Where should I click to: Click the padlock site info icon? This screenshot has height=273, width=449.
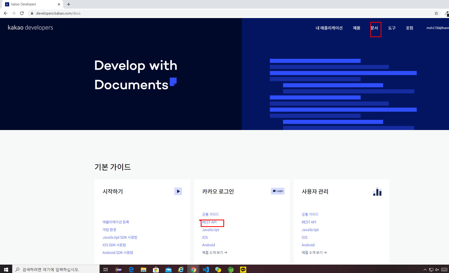click(32, 13)
